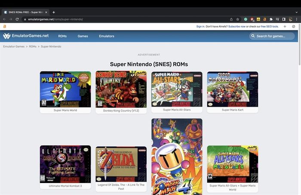The height and width of the screenshot is (195, 301).
Task: Click 'Super Mario All-Stars + Super Mario World' caption
Action: 233,188
